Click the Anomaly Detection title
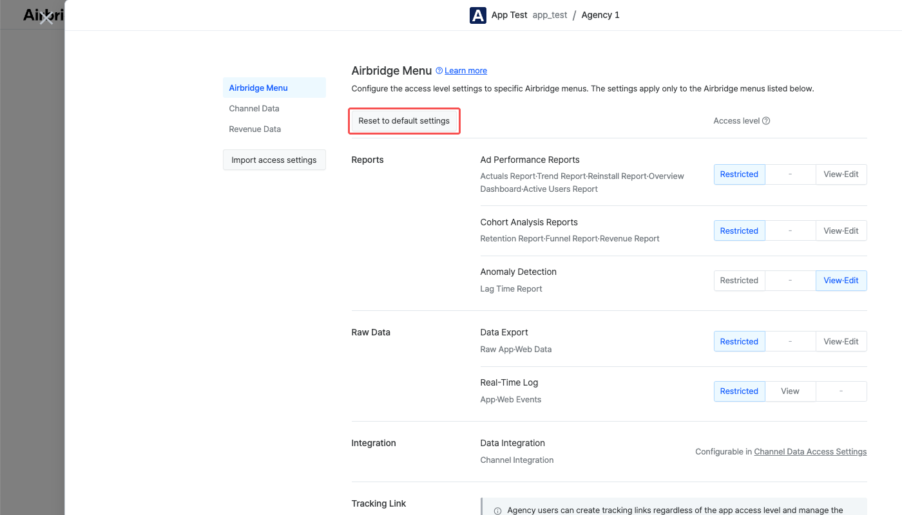Image resolution: width=902 pixels, height=515 pixels. pyautogui.click(x=518, y=272)
